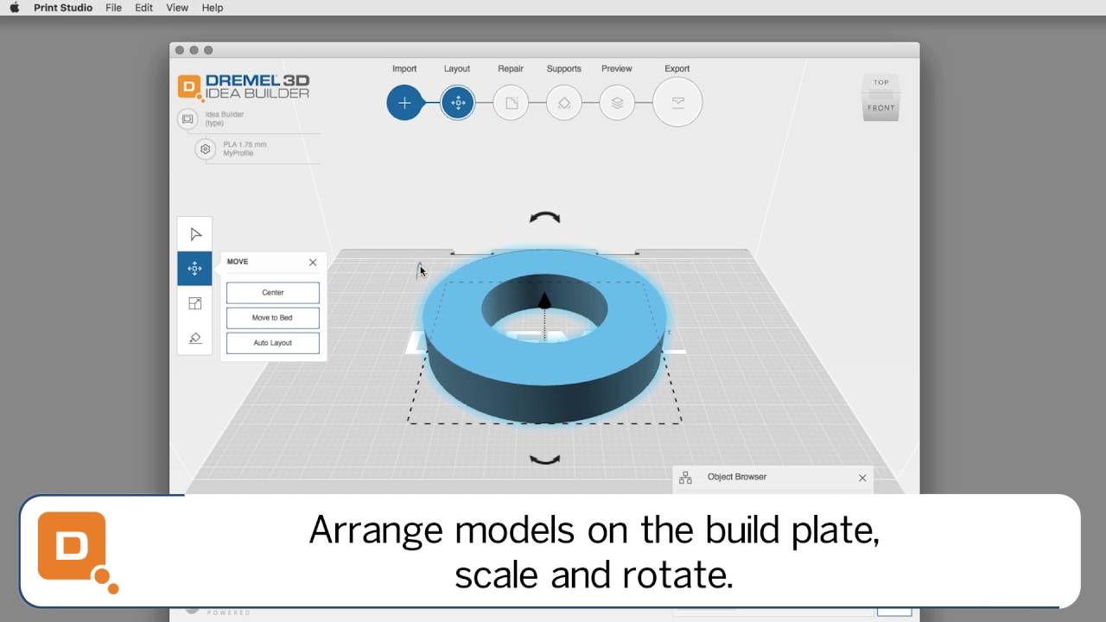Activate the Move tool in sidebar

pyautogui.click(x=195, y=269)
